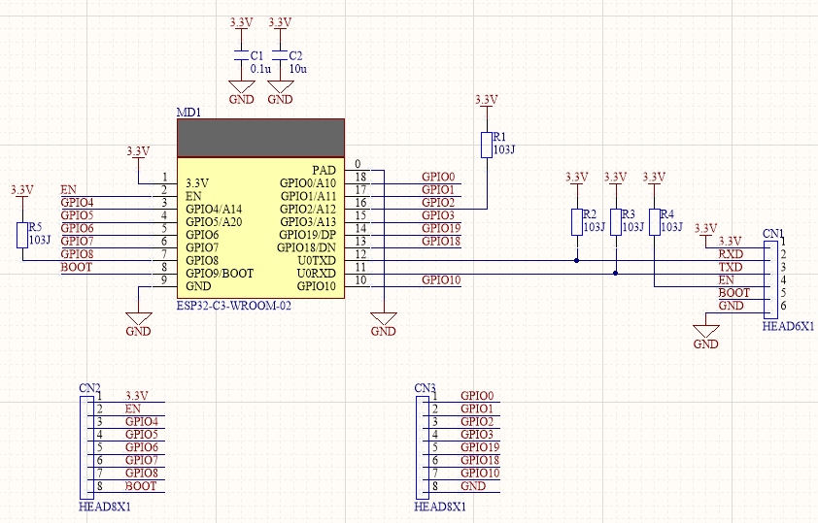Click the GPIO18/DN pin name in MD1
This screenshot has height=523, width=818.
point(306,247)
